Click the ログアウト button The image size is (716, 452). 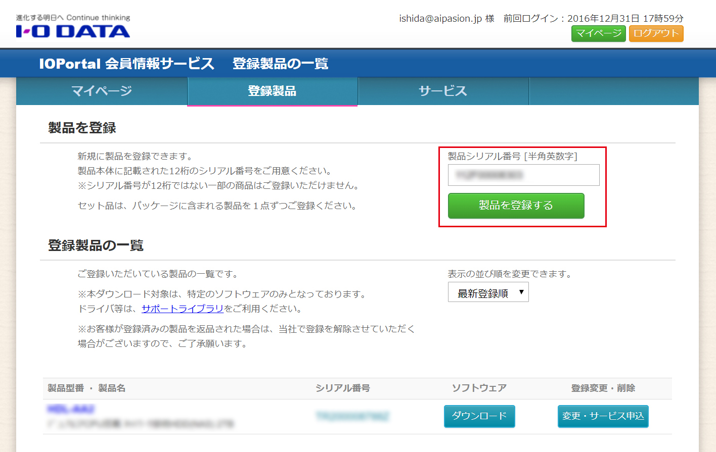[656, 33]
